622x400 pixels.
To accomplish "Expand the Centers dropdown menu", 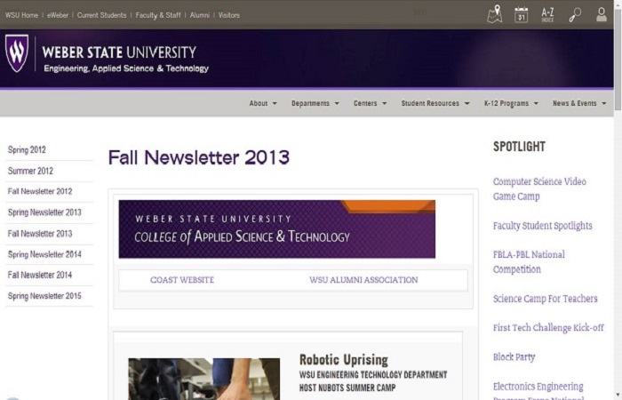I will [x=370, y=103].
